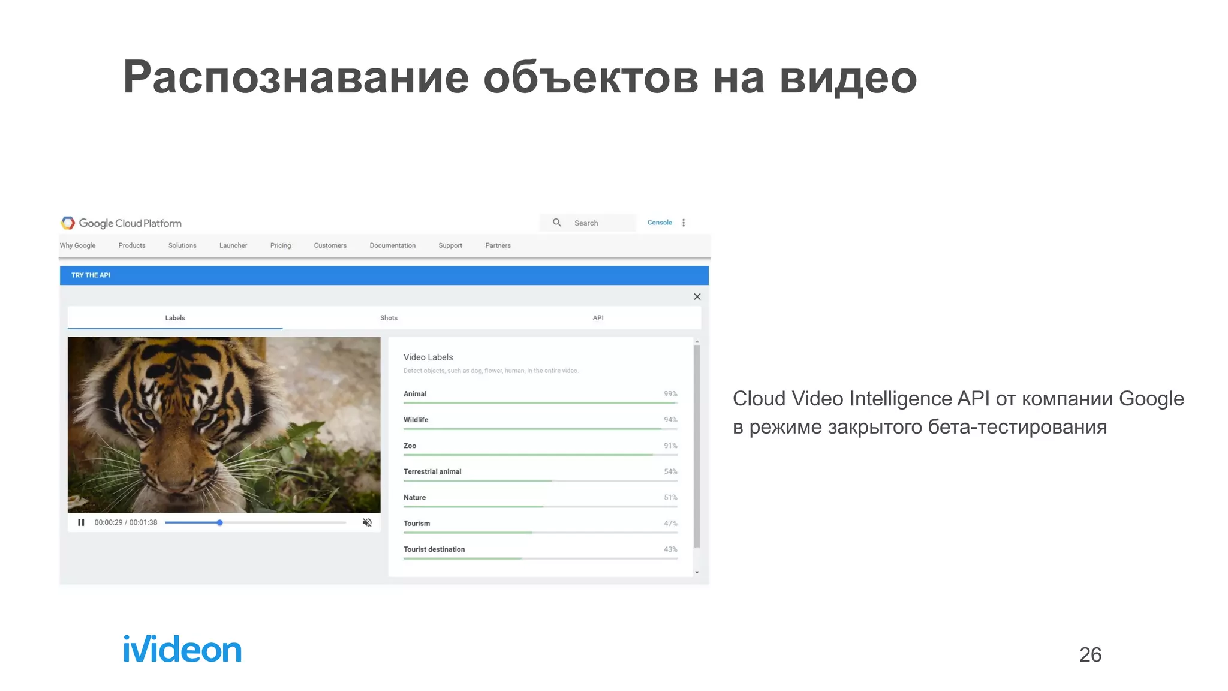Click the TRY THE API banner
Viewport: 1228px width, 691px height.
pos(384,275)
